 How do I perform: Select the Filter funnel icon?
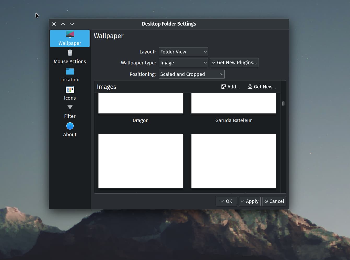coord(70,108)
